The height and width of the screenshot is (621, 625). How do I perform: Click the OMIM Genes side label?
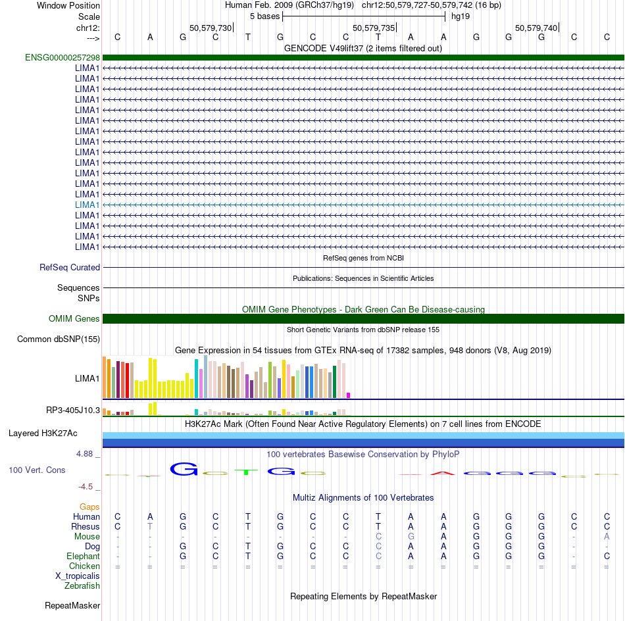pos(74,319)
